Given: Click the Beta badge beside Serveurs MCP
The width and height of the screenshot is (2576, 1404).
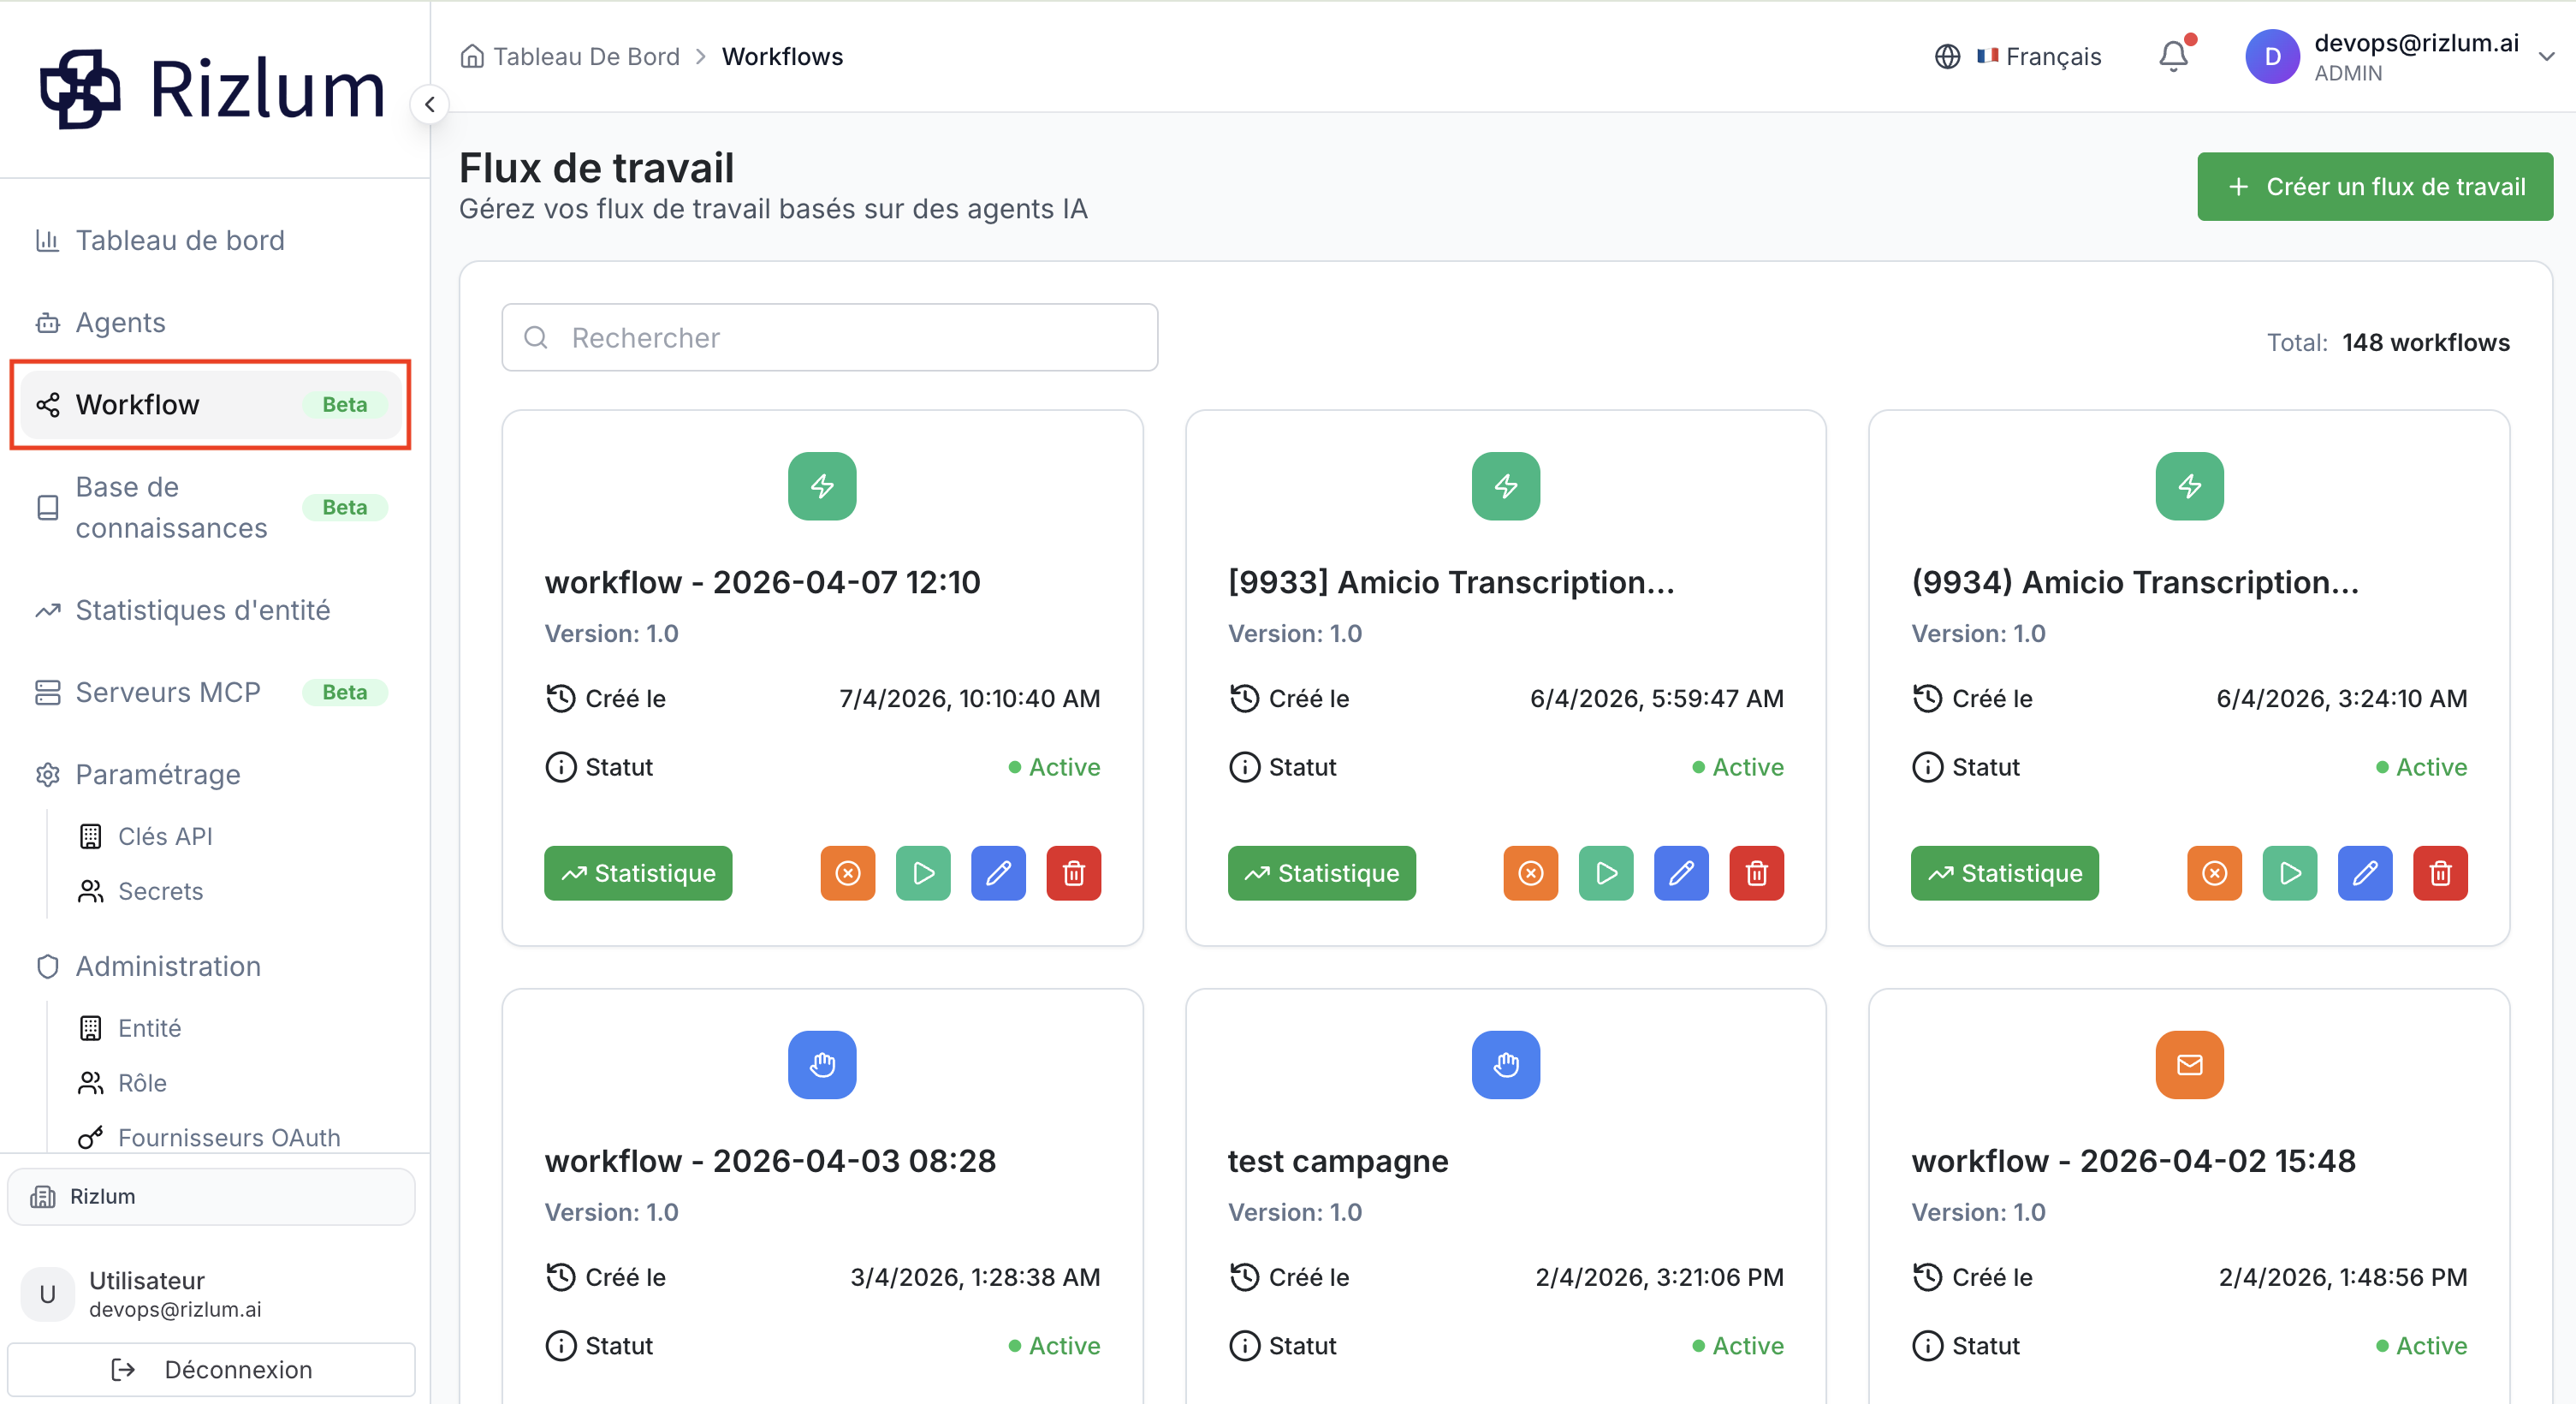Looking at the screenshot, I should pos(345,692).
